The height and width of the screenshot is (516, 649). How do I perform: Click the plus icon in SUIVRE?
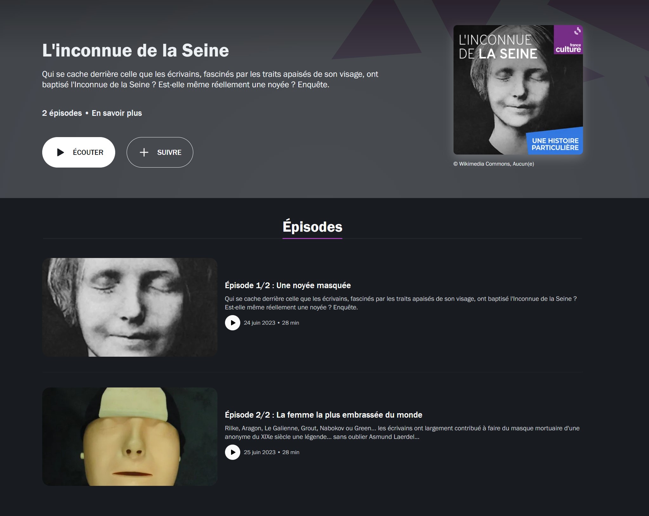click(144, 152)
